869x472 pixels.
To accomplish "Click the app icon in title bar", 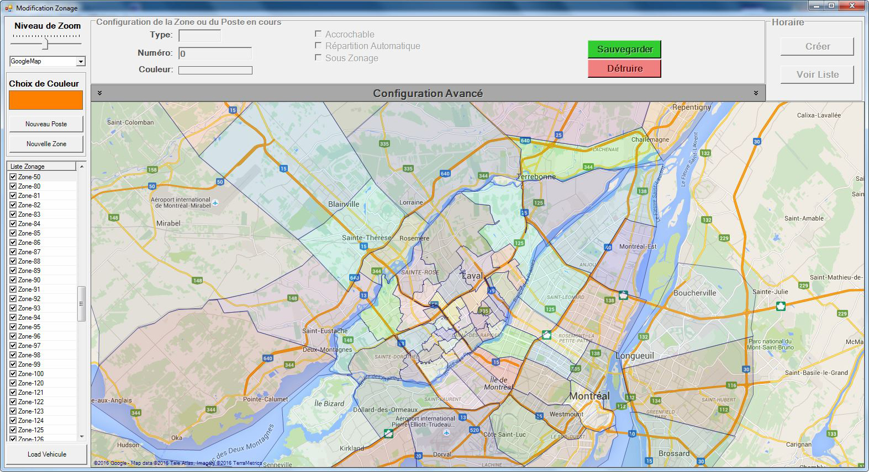I will point(8,8).
